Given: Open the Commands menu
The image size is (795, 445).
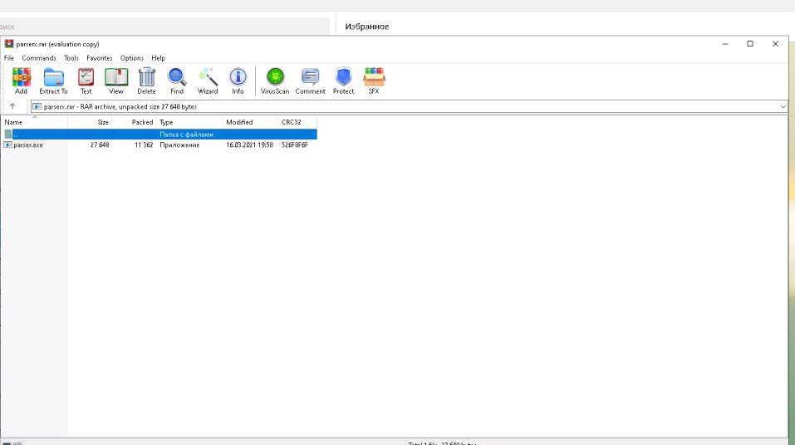Looking at the screenshot, I should coord(39,58).
